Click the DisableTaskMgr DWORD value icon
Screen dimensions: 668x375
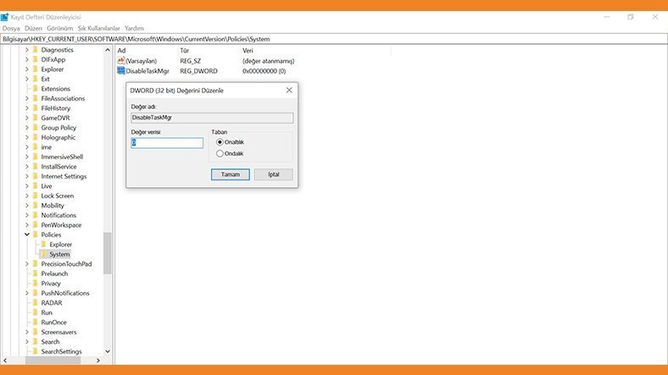coord(121,71)
